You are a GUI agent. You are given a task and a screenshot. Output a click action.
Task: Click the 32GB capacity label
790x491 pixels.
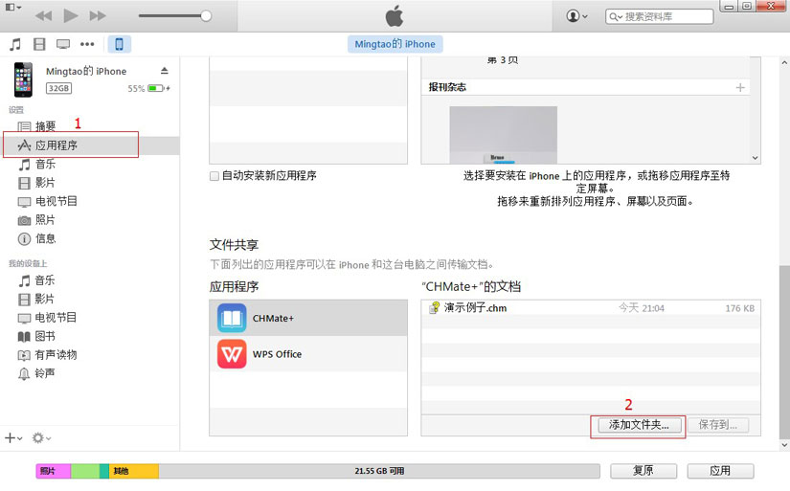[59, 88]
